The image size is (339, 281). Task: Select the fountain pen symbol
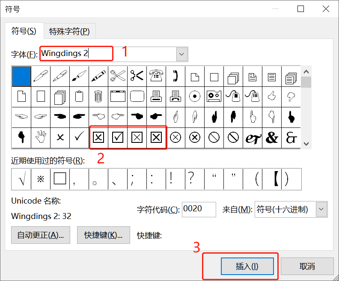(x=60, y=77)
